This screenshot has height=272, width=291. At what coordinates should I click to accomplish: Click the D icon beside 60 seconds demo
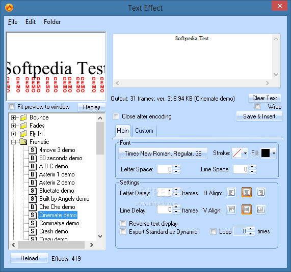(x=33, y=158)
